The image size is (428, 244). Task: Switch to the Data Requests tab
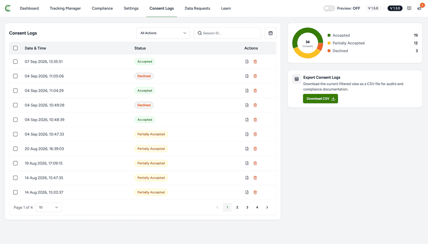197,8
